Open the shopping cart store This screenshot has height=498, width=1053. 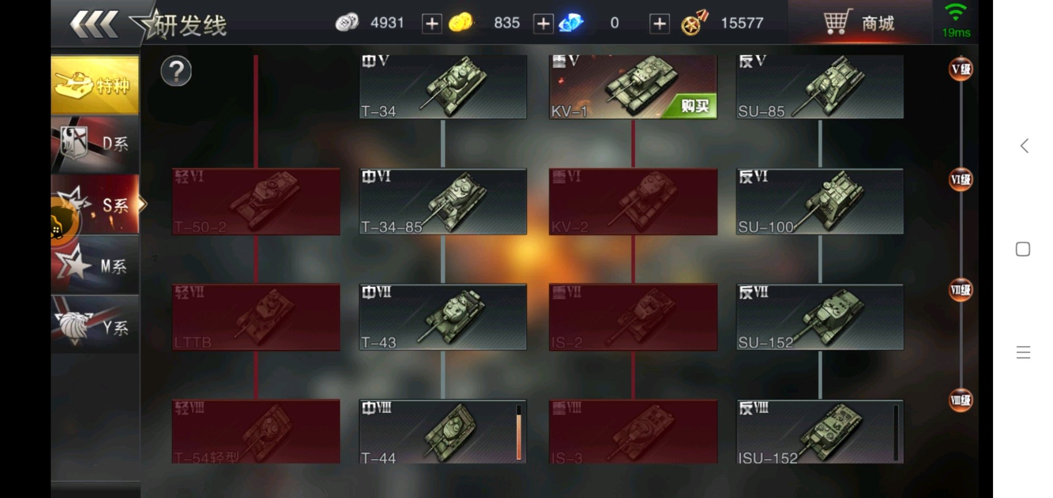point(859,23)
